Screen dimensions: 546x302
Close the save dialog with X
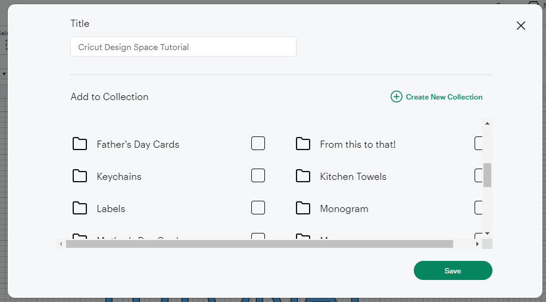point(521,26)
